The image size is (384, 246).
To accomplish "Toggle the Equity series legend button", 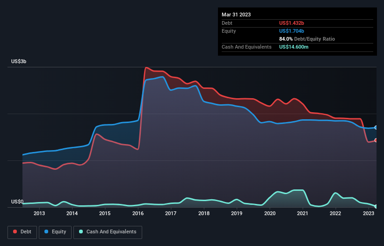I will 55,232.
